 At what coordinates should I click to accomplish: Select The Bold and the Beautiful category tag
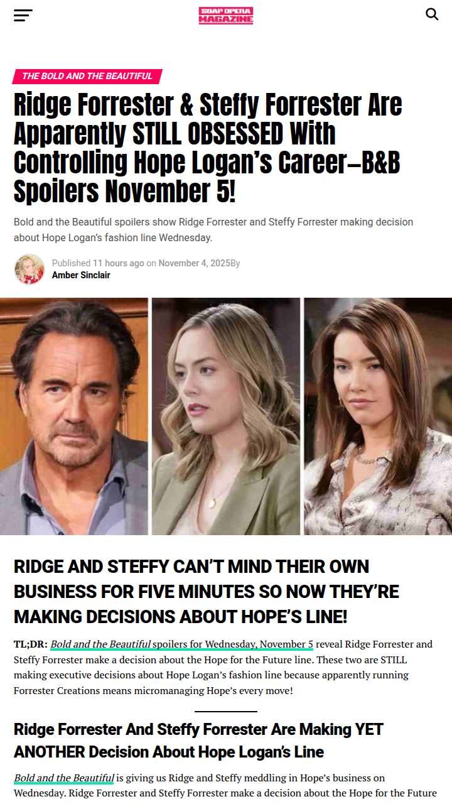pyautogui.click(x=87, y=76)
